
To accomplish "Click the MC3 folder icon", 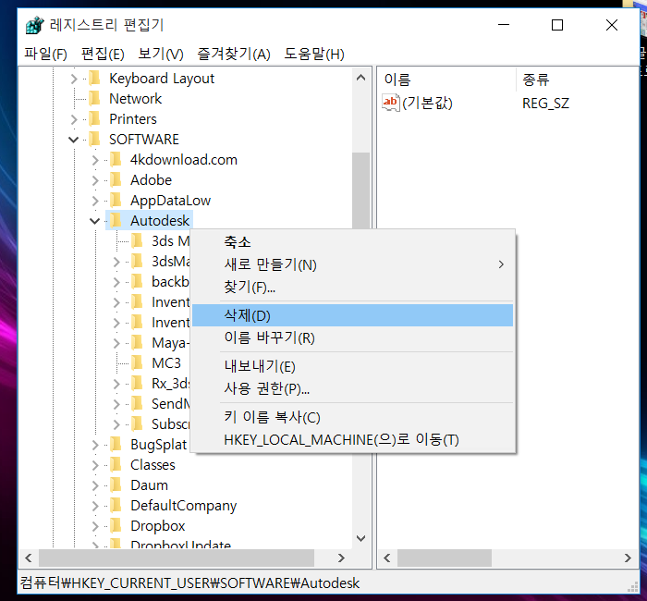I will pos(137,362).
